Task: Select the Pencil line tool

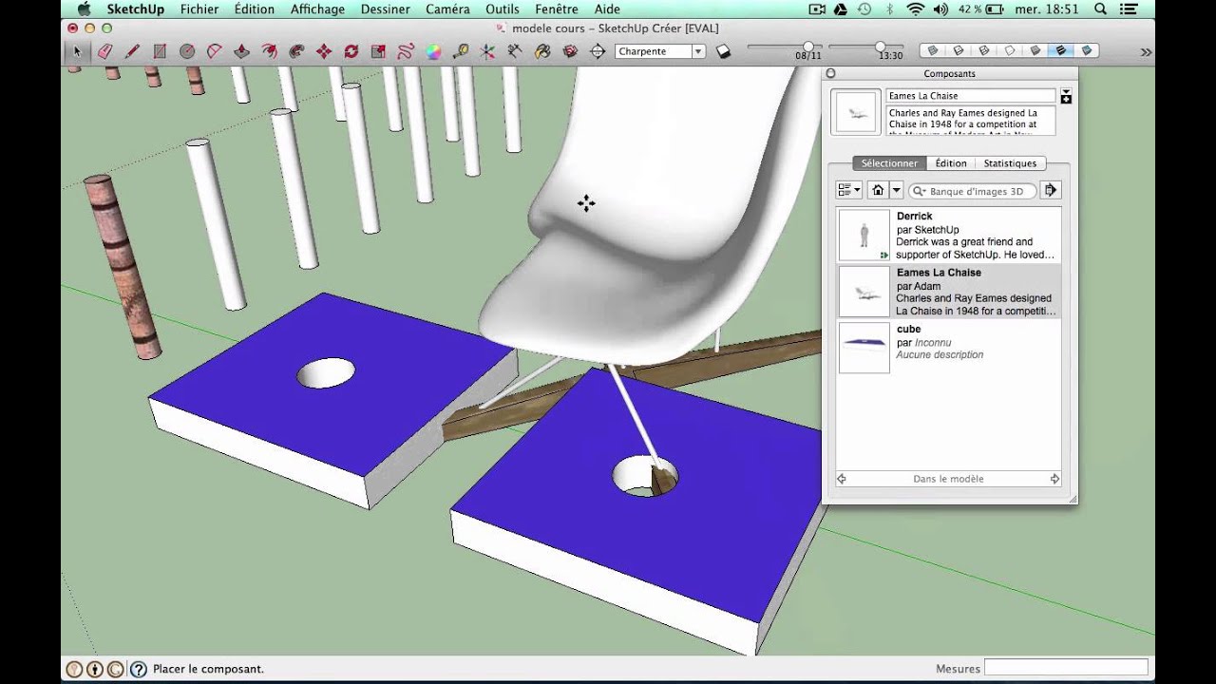Action: point(132,51)
